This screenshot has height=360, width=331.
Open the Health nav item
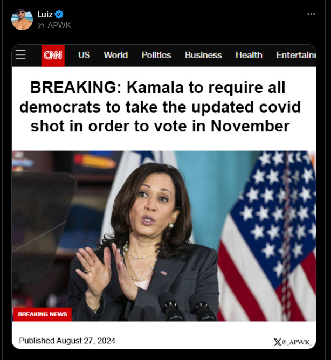[x=249, y=55]
